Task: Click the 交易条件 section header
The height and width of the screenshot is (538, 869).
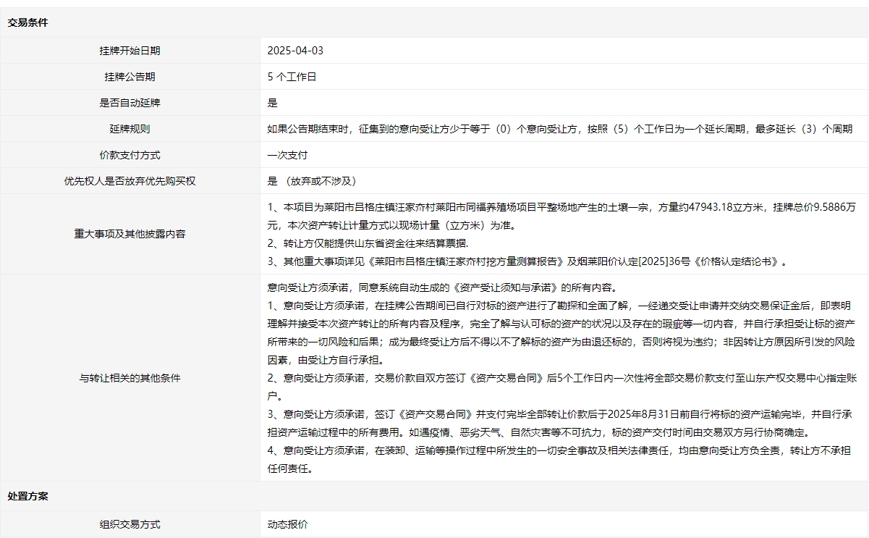Action: coord(28,22)
